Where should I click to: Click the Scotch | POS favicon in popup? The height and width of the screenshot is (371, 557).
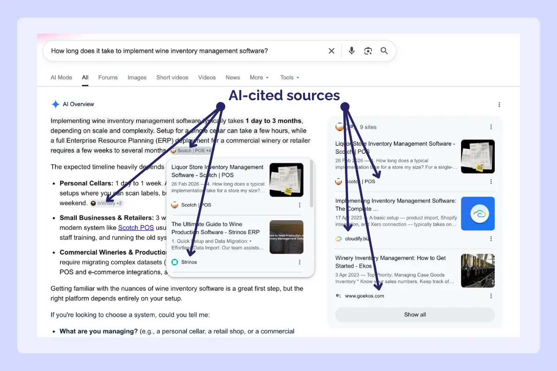point(175,205)
